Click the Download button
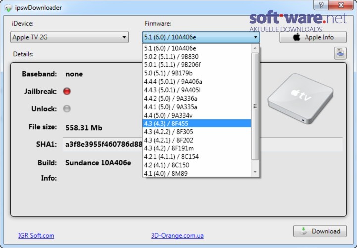Viewport: 357px width, 248px height. click(320, 231)
